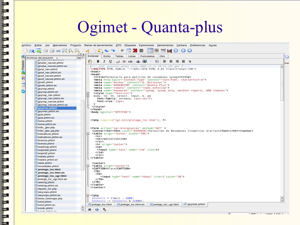Click the Open file folder icon
This screenshot has width=300, height=225.
click(x=32, y=51)
